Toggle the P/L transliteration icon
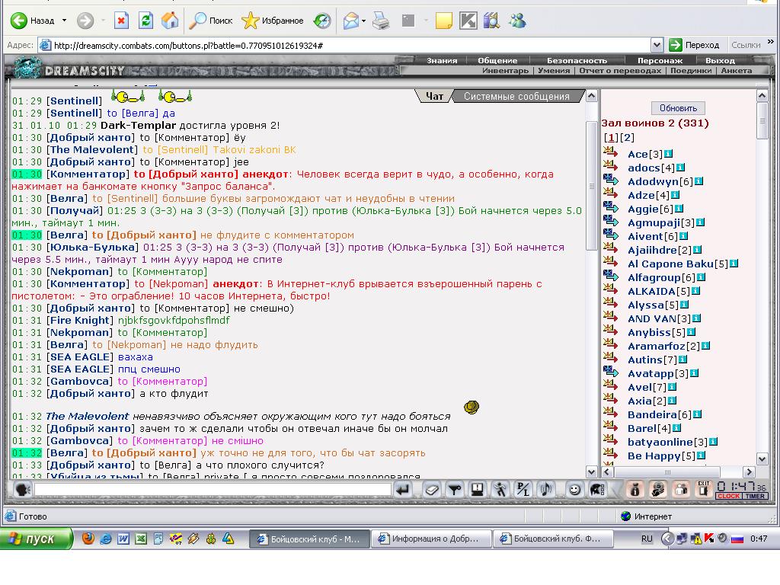This screenshot has width=780, height=585. [x=523, y=490]
